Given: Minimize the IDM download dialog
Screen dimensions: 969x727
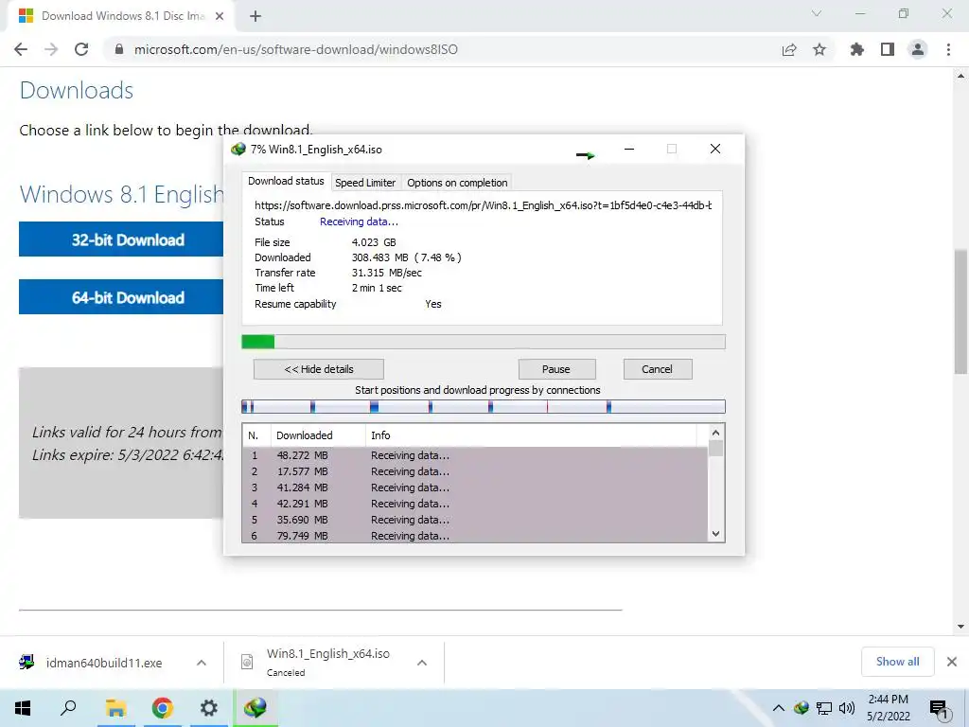Looking at the screenshot, I should click(629, 149).
